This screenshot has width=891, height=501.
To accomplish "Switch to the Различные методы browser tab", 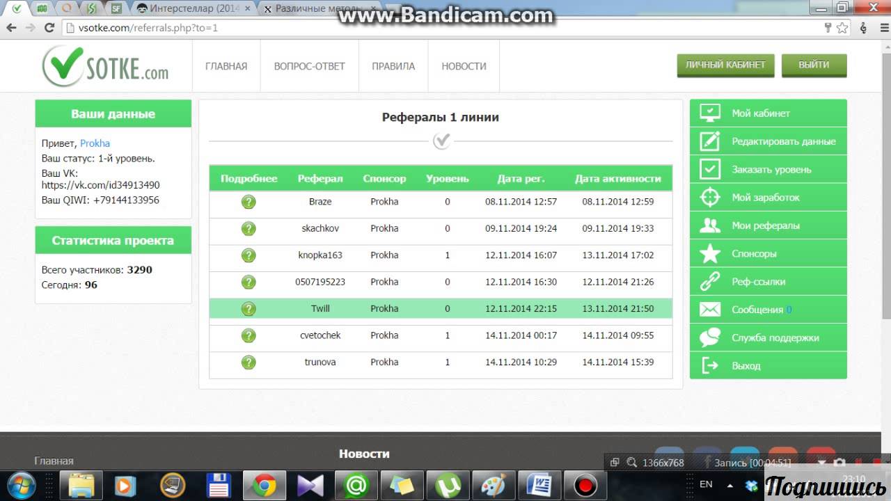I will (x=319, y=8).
